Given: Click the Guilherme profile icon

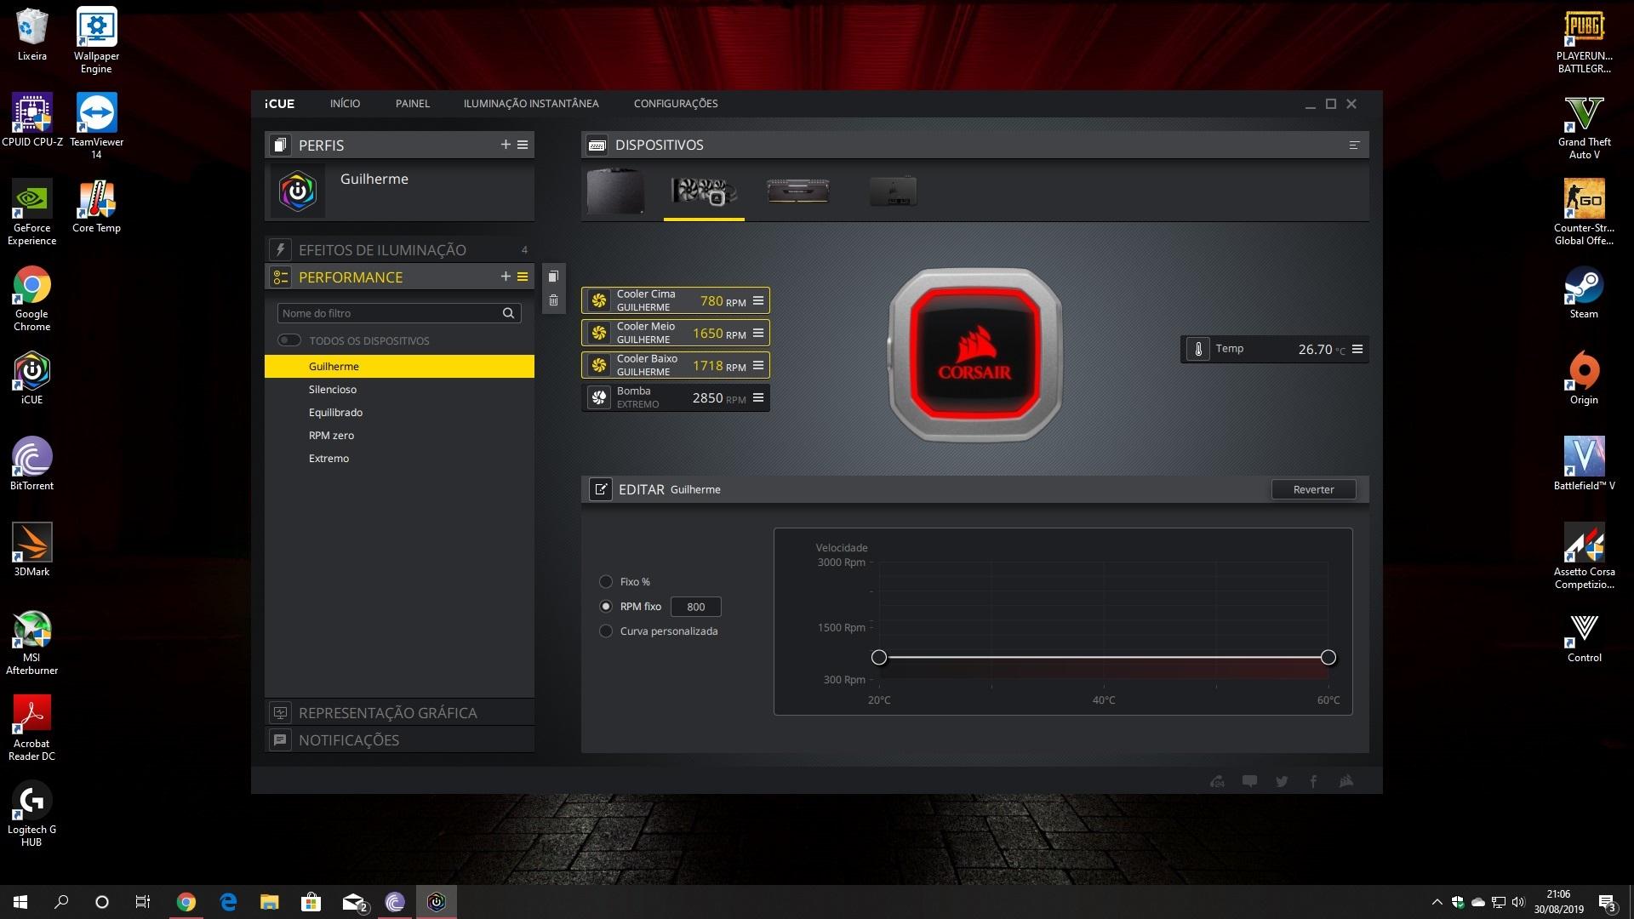Looking at the screenshot, I should (x=298, y=191).
